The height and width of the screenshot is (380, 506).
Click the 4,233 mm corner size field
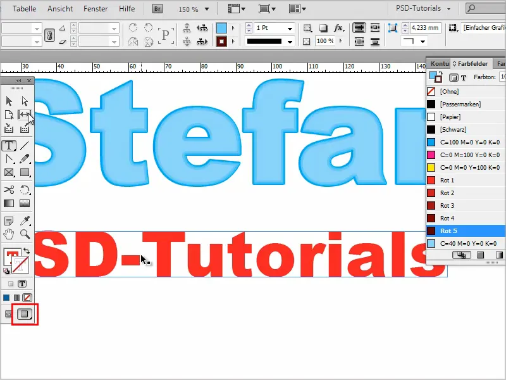[x=425, y=28]
